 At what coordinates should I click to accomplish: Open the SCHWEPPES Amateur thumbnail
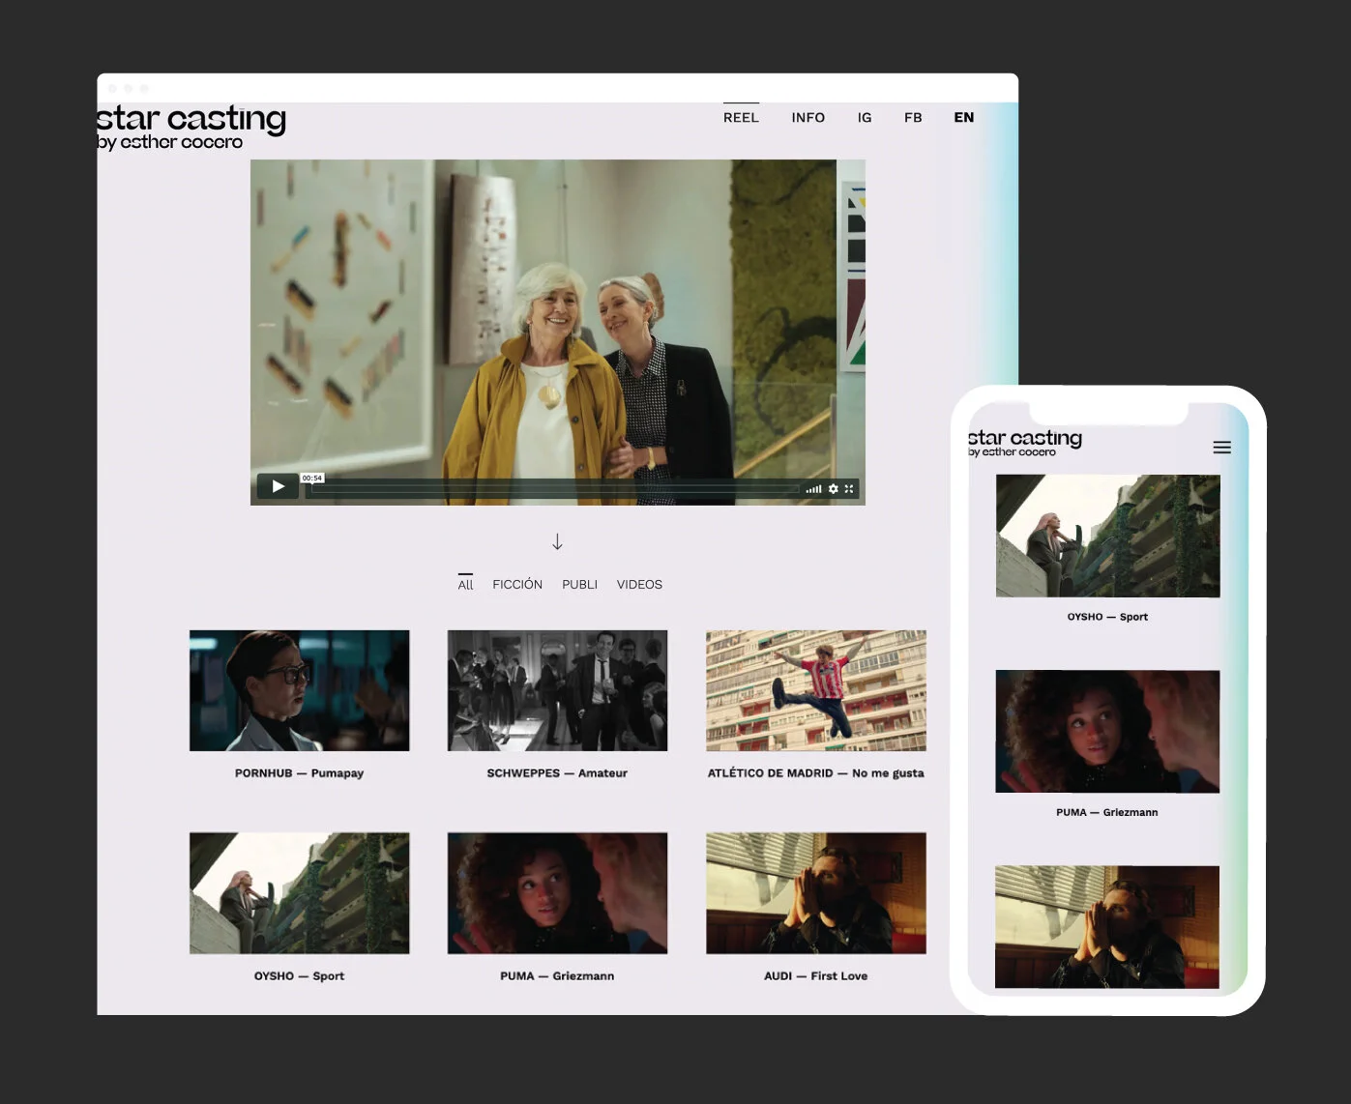coord(557,690)
